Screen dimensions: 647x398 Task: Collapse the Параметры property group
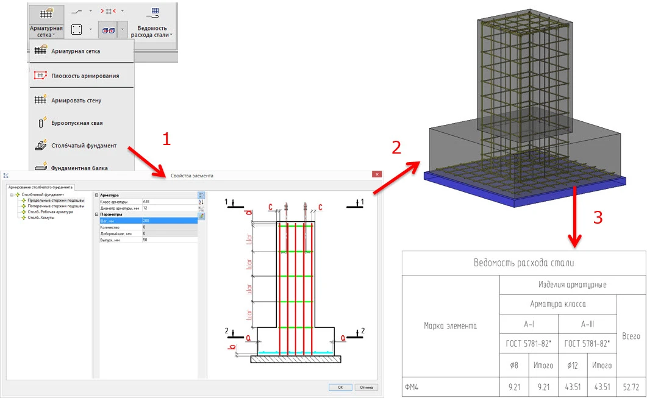click(x=96, y=214)
